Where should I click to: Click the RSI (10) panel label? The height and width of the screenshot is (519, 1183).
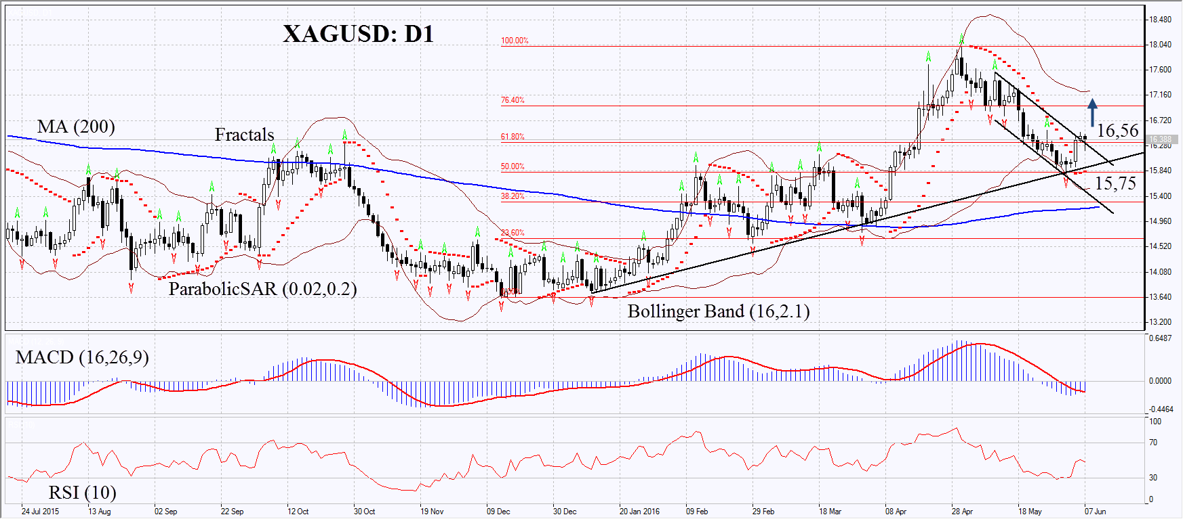(x=82, y=492)
